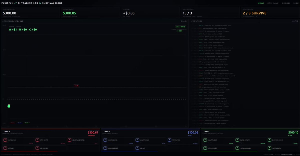Open the Position Manager agent icon
Screen dimensions: 300x156
click(x=237, y=149)
